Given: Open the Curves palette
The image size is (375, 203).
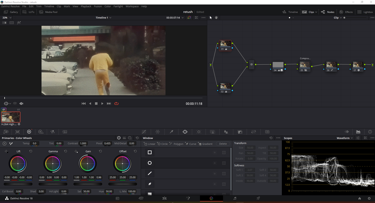Looking at the screenshot, I should pyautogui.click(x=144, y=132).
